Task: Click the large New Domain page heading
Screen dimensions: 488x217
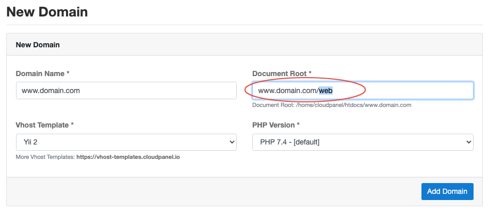Action: point(47,12)
